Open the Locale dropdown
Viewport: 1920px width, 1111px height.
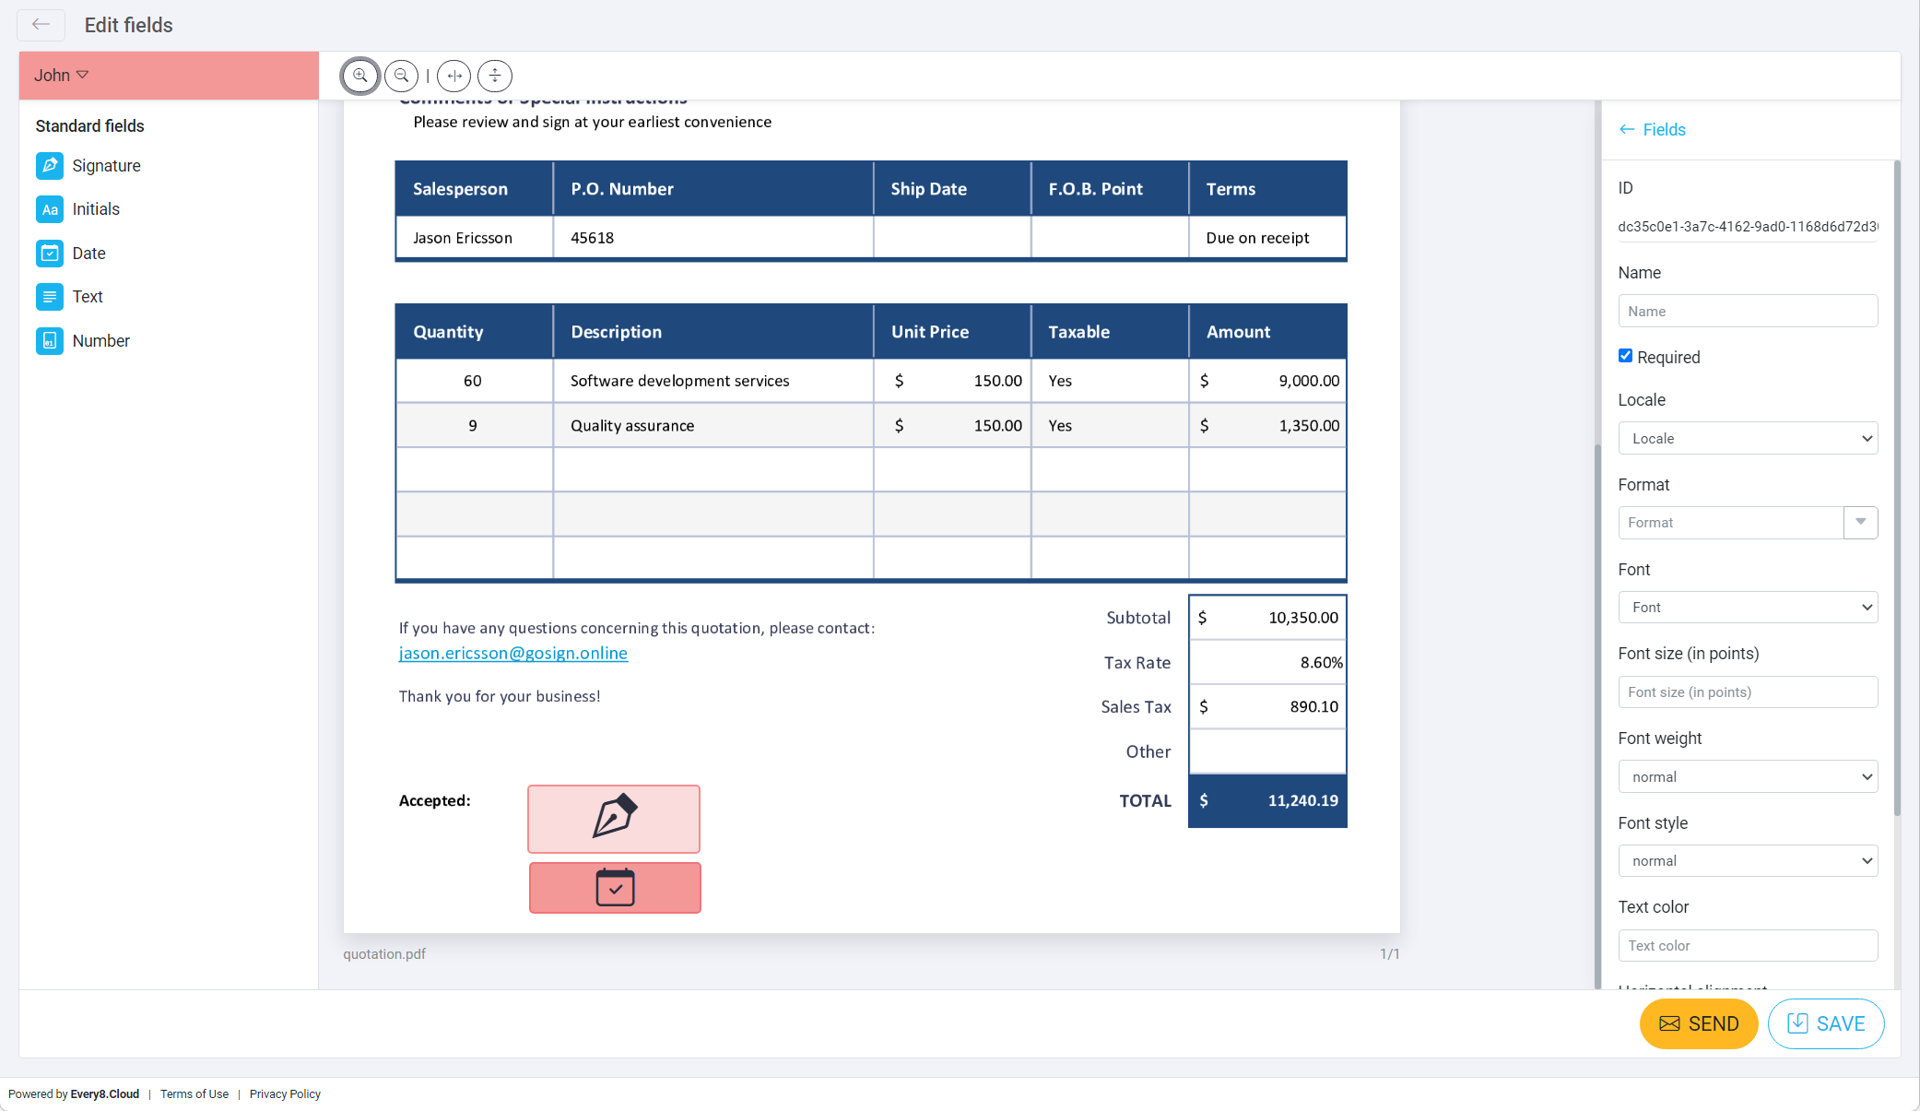click(1748, 438)
